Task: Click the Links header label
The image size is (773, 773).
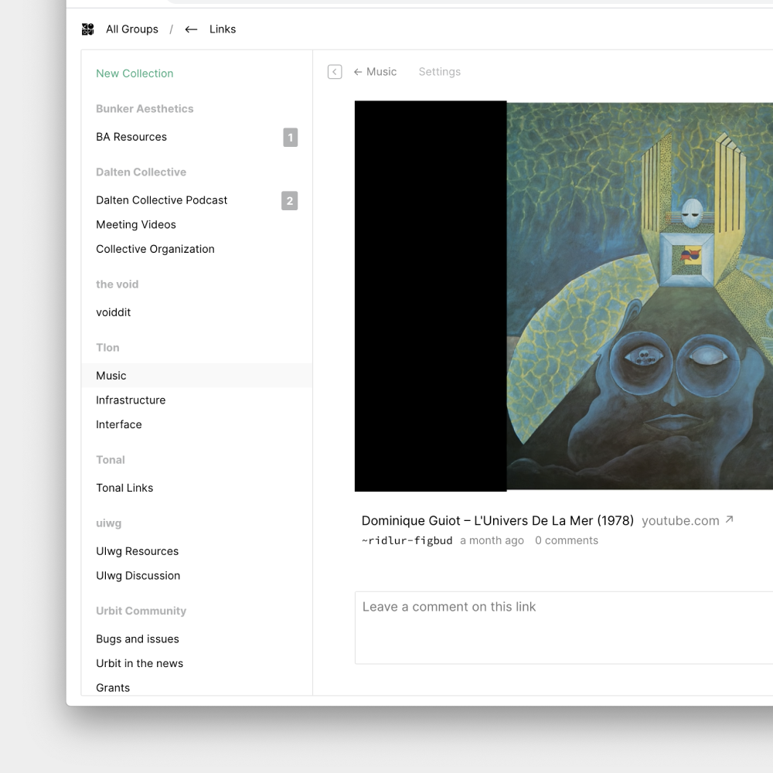Action: [x=223, y=29]
